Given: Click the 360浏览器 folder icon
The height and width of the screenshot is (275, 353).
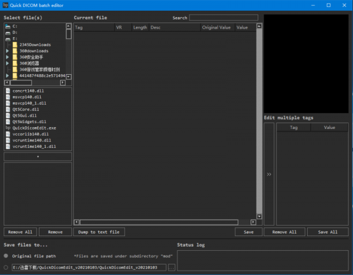Looking at the screenshot, I should pyautogui.click(x=15, y=64).
